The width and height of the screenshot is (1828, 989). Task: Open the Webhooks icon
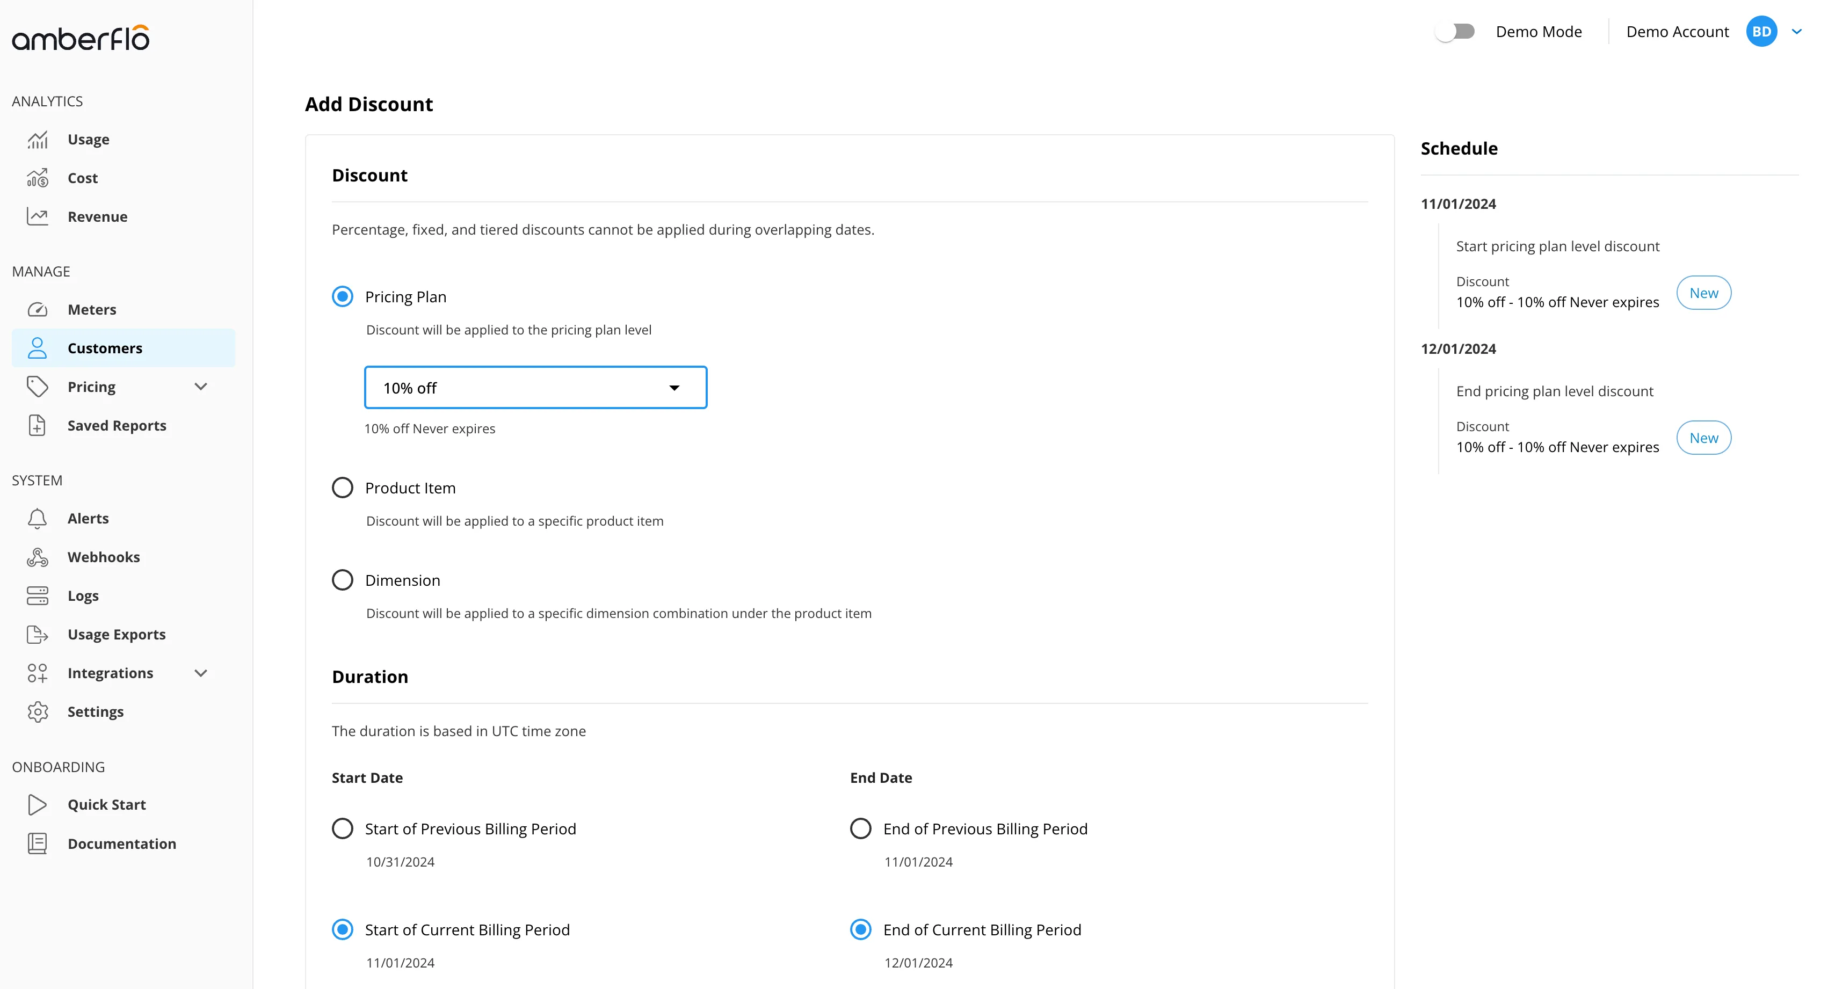coord(38,557)
